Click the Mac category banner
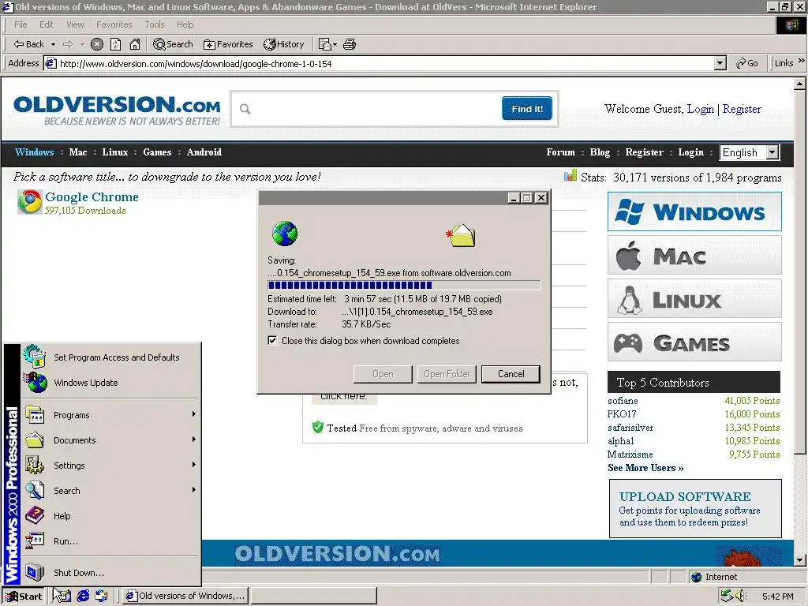Image resolution: width=808 pixels, height=606 pixels. tap(694, 255)
